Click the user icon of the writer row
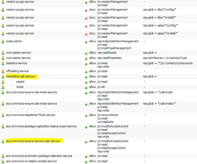Image resolution: width=197 pixels, height=164 pixels. coord(3,87)
